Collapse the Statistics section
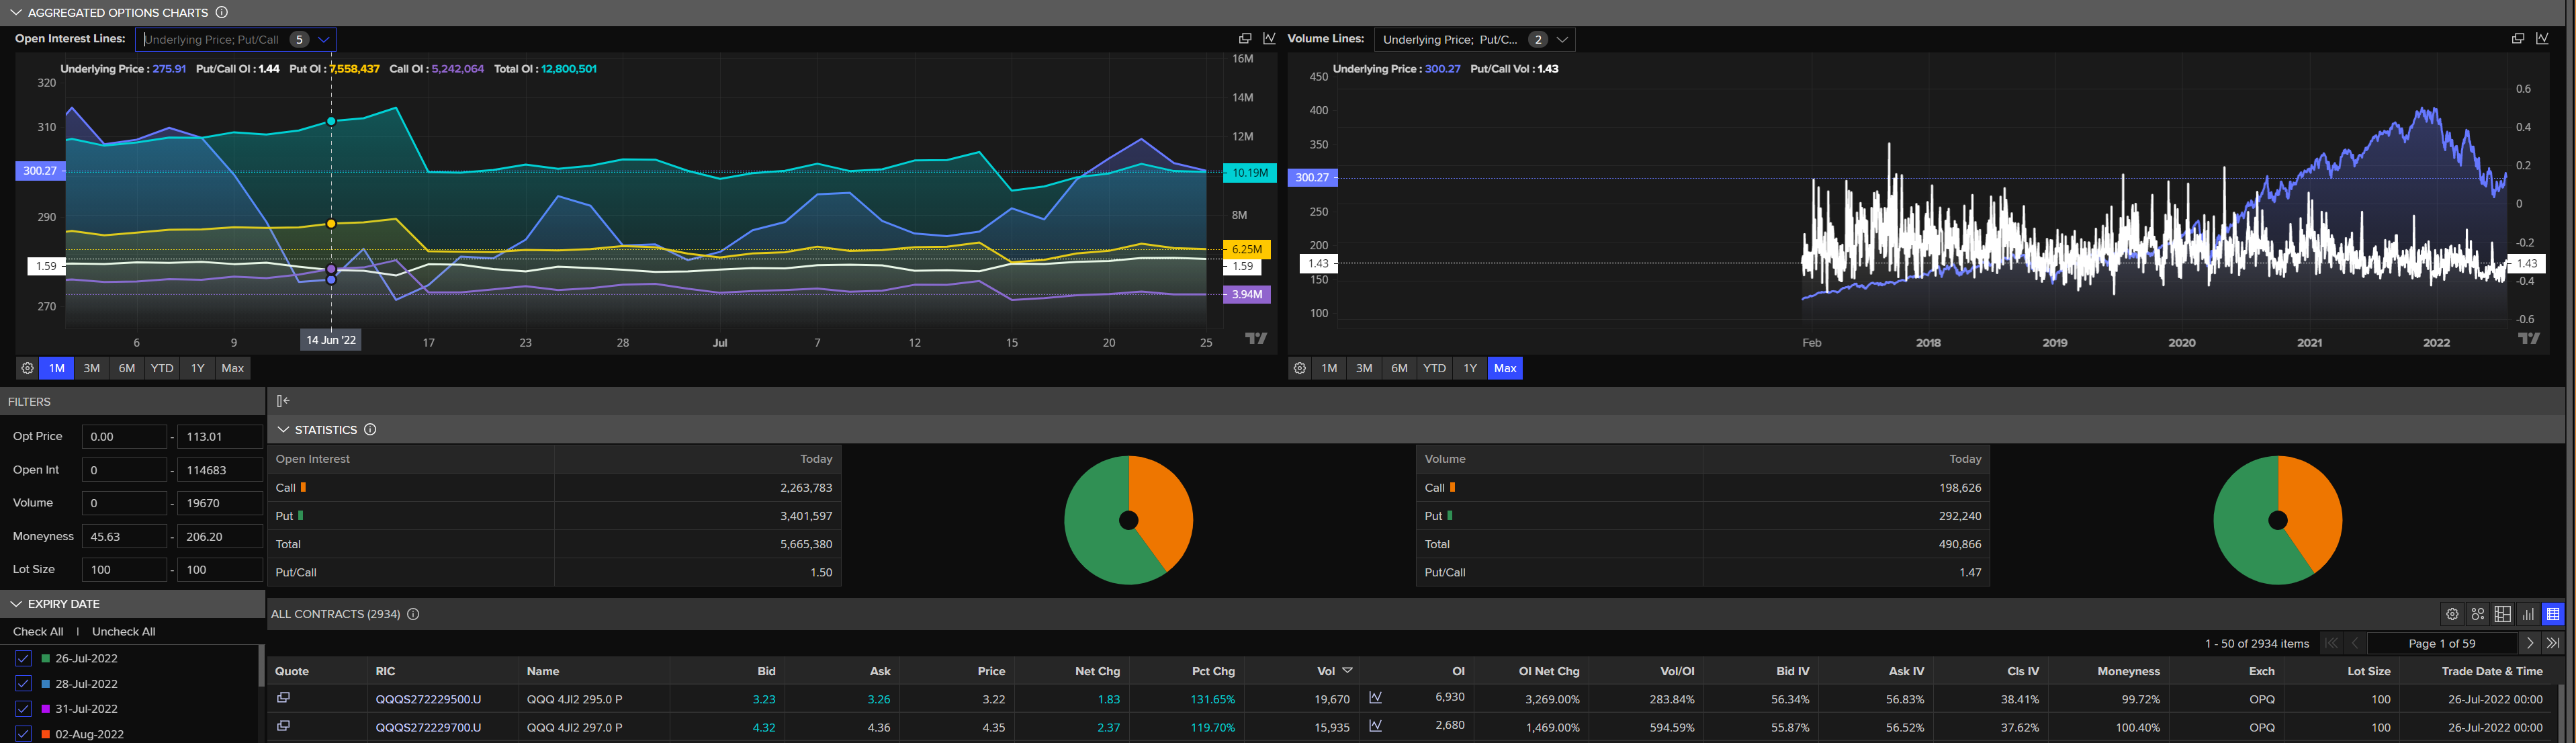2576x743 pixels. click(284, 429)
